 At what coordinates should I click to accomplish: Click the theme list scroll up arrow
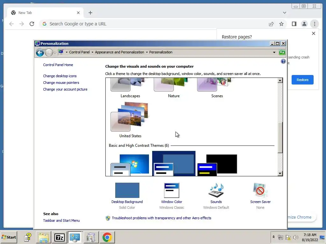coord(280,80)
